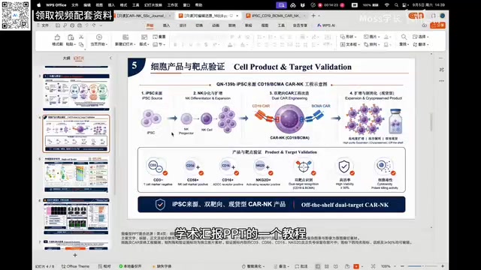
Task: Open the Find (查找) magnifier icon
Action: [404, 37]
